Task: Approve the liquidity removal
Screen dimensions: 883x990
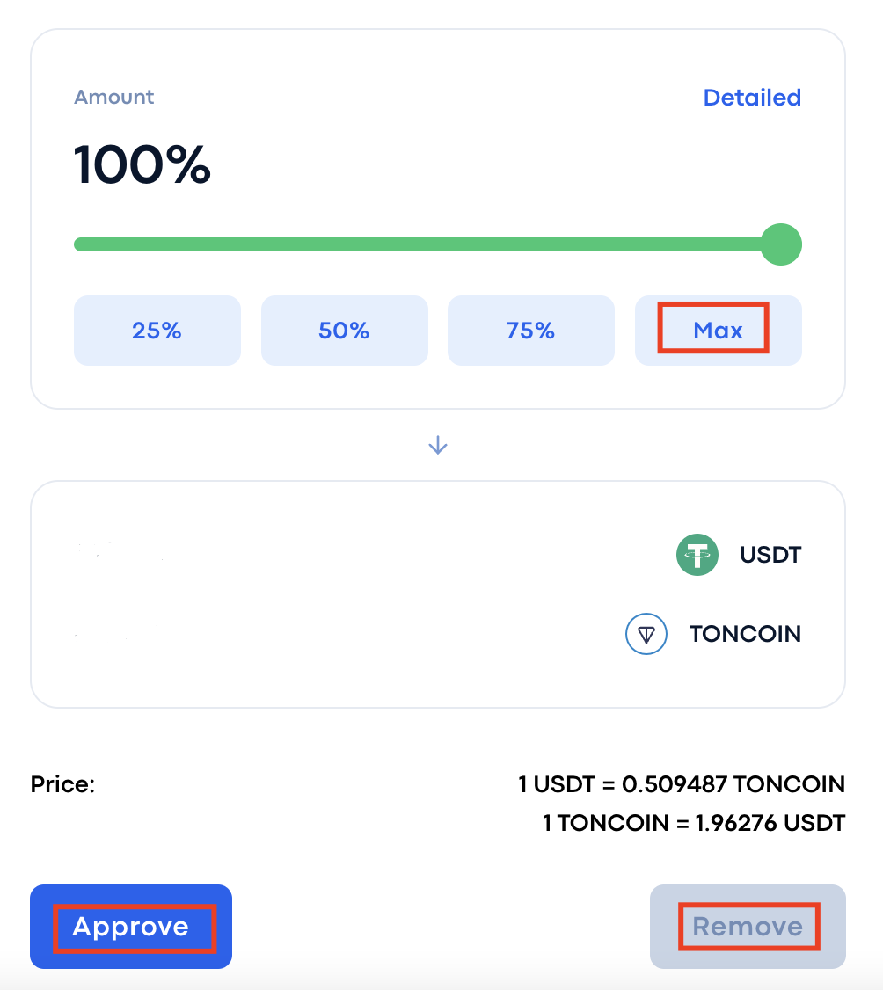Action: point(131,926)
